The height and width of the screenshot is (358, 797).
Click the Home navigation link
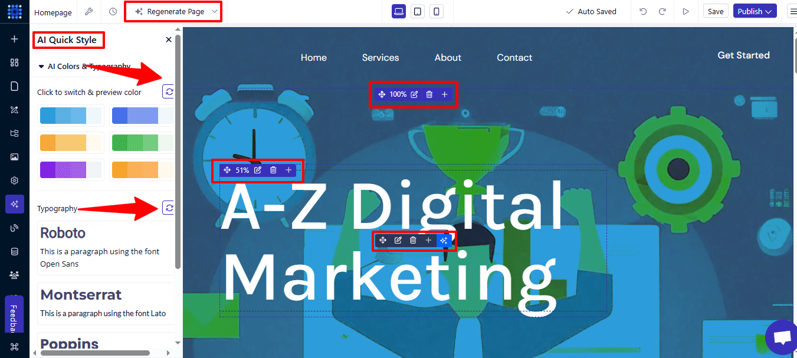point(314,57)
